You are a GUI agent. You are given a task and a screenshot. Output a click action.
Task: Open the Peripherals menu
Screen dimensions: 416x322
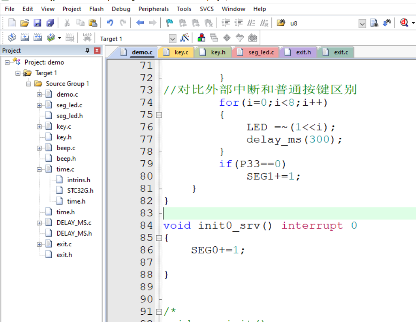(x=153, y=9)
